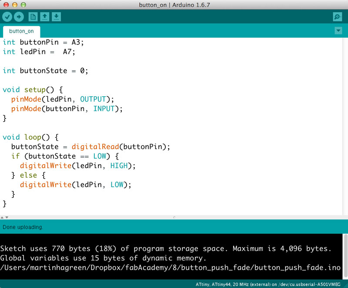Click the window title 'button_on | Arduino 1.6.7'
The image size is (348, 288).
174,5
